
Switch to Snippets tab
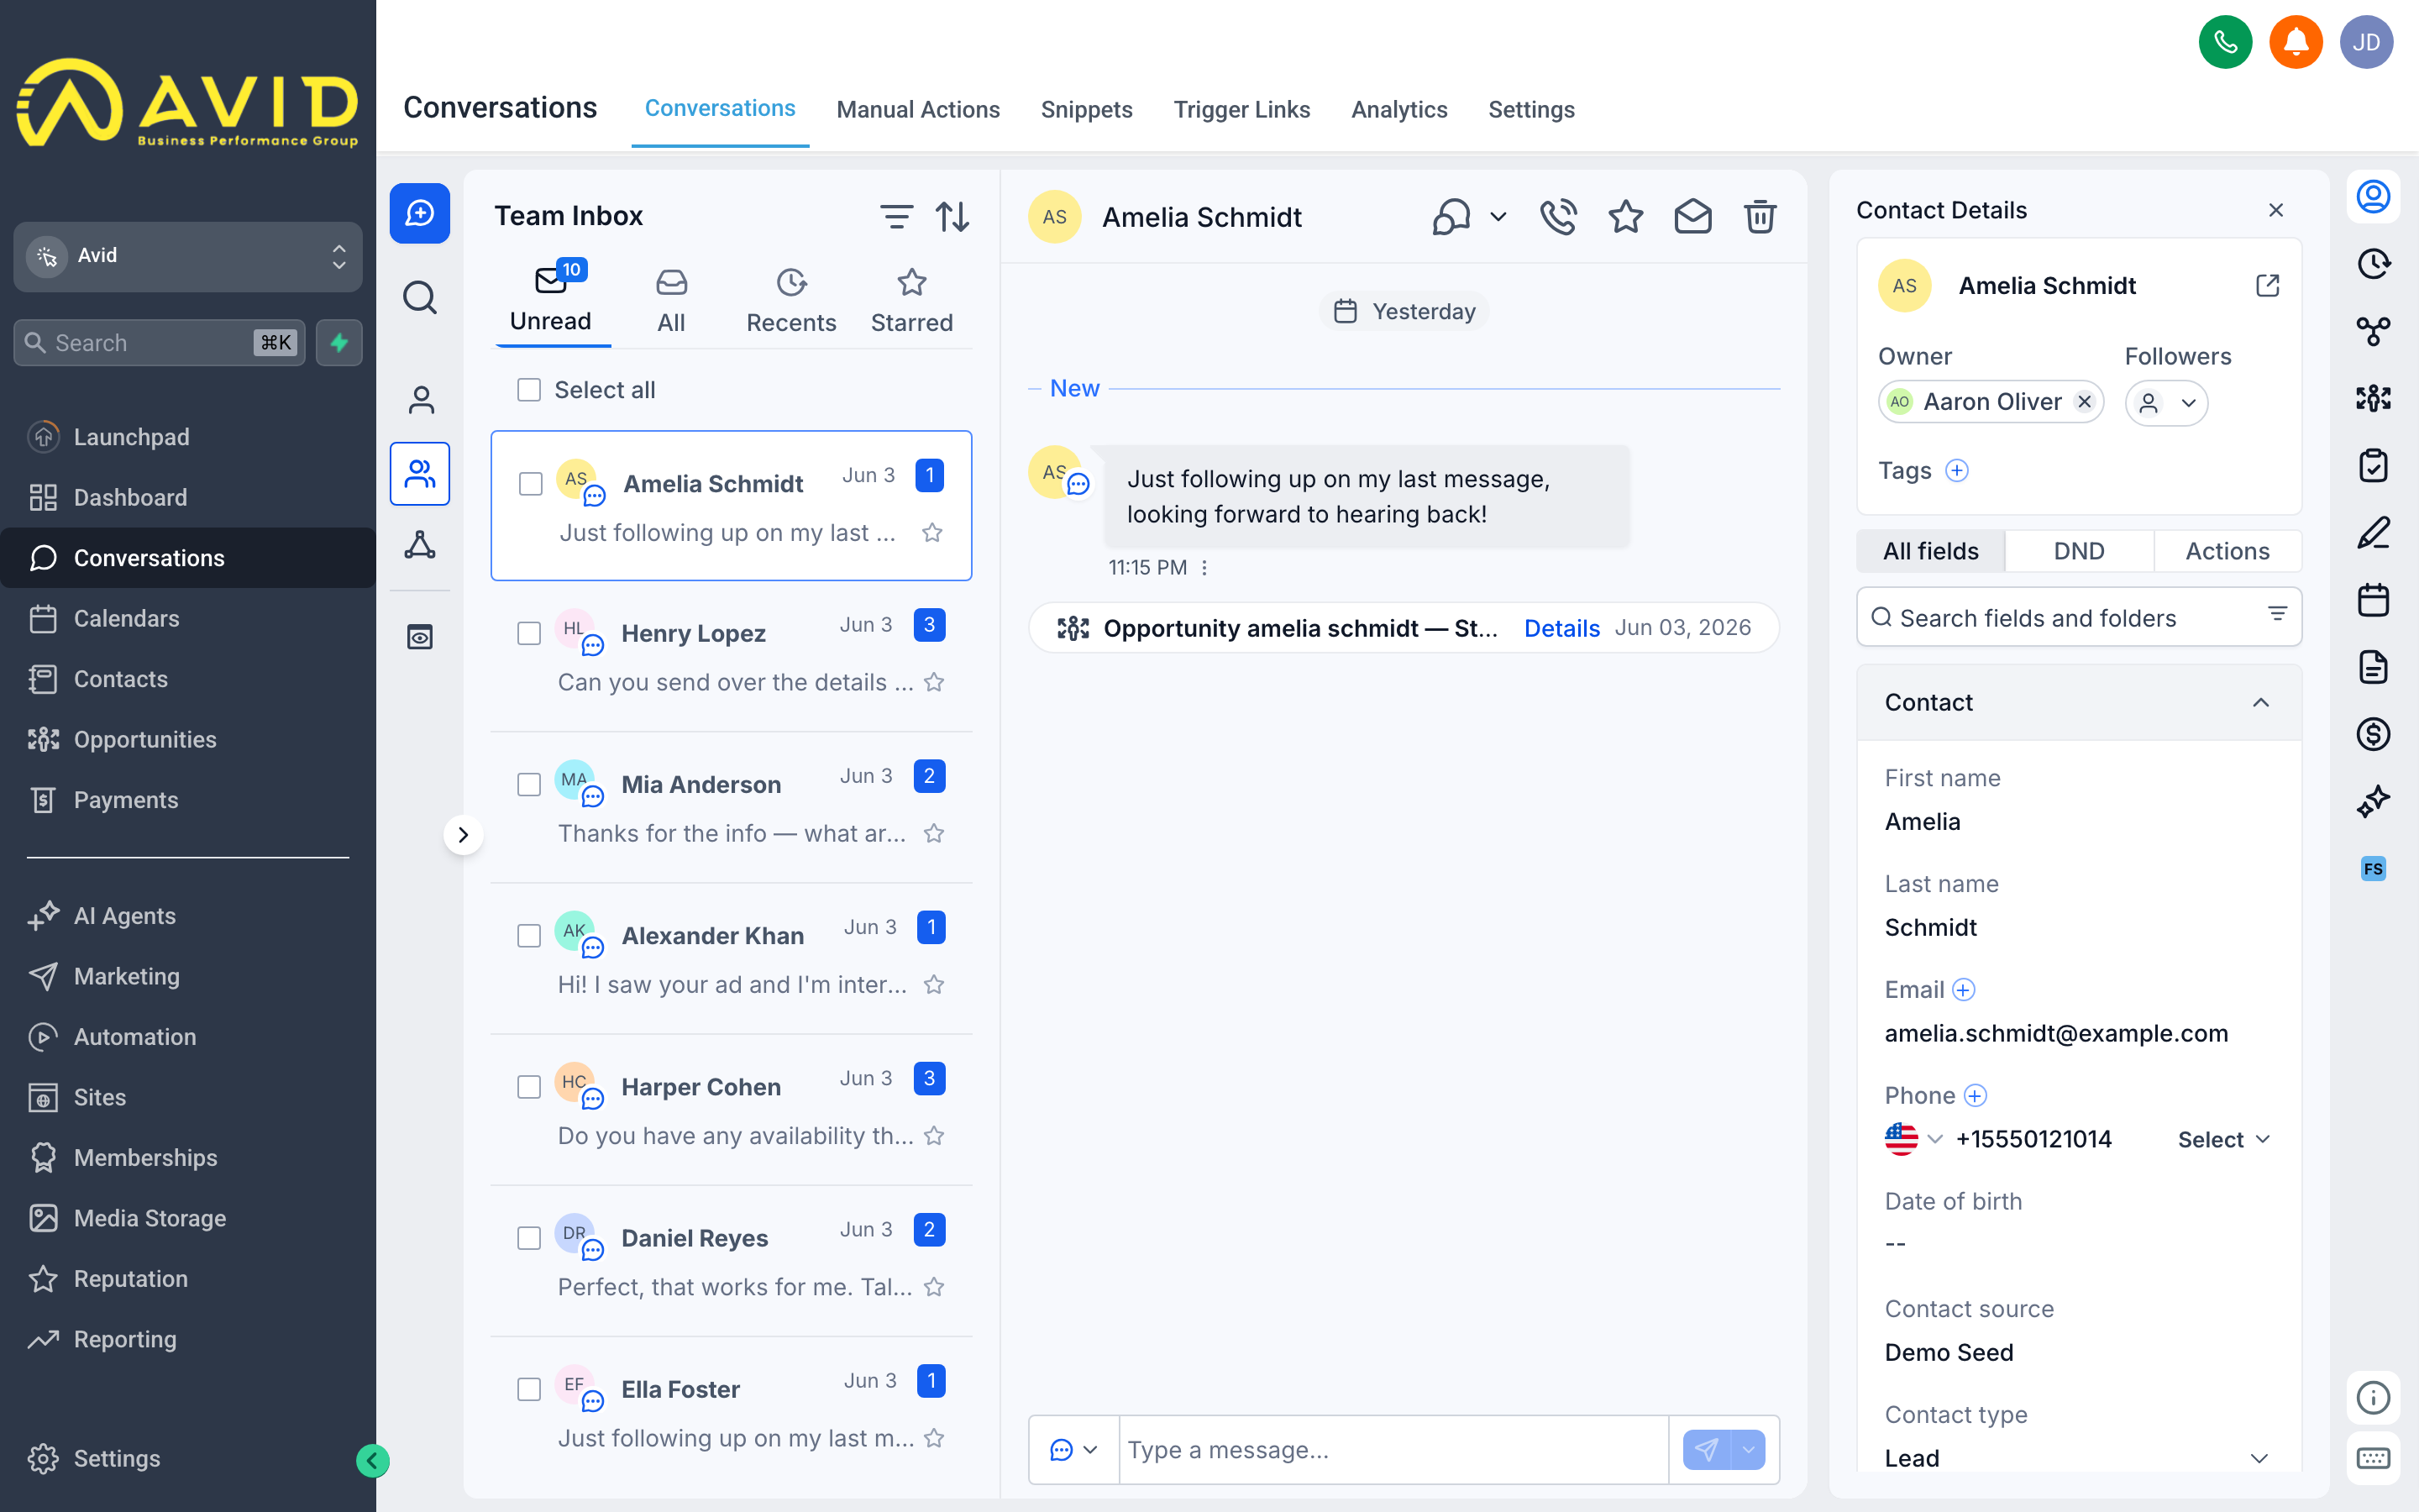[1087, 109]
